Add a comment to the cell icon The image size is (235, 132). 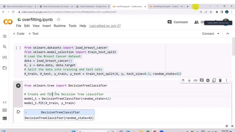pyautogui.click(x=202, y=80)
